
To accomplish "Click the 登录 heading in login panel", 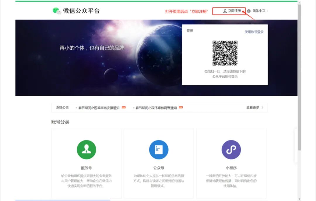I will click(190, 31).
